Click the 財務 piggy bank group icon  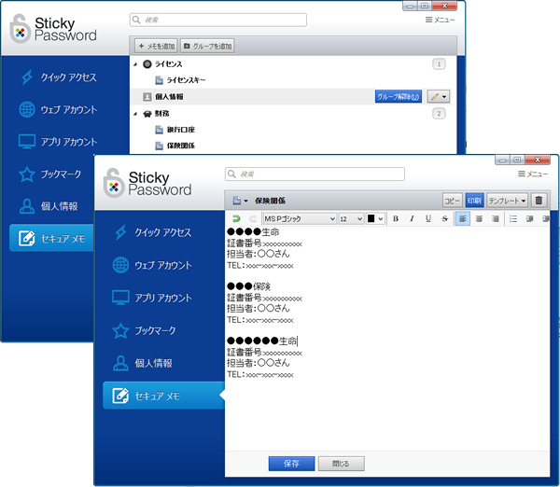tap(147, 114)
